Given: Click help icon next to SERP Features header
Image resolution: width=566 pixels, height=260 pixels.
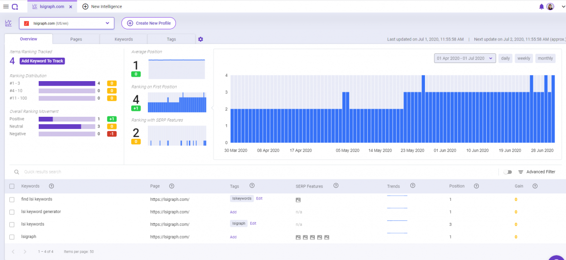Looking at the screenshot, I should 336,185.
